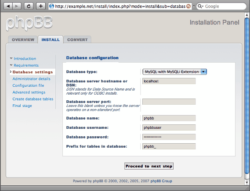Open the Introduction sidebar link
The image size is (250, 191).
pos(25,59)
